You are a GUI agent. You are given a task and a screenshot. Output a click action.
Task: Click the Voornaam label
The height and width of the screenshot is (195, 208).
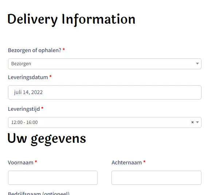tap(20, 163)
